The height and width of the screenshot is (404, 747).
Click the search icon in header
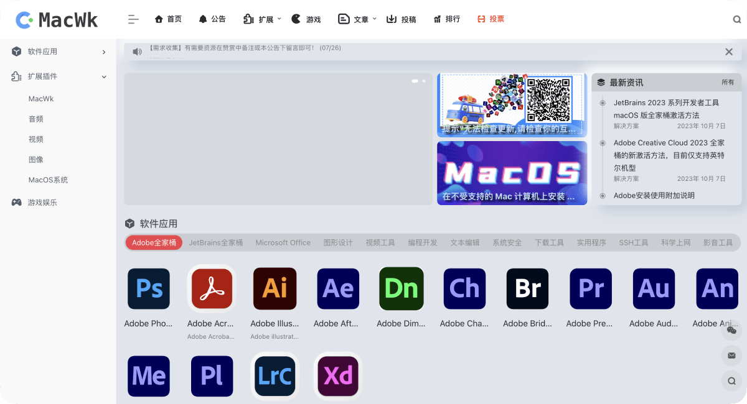(x=737, y=19)
